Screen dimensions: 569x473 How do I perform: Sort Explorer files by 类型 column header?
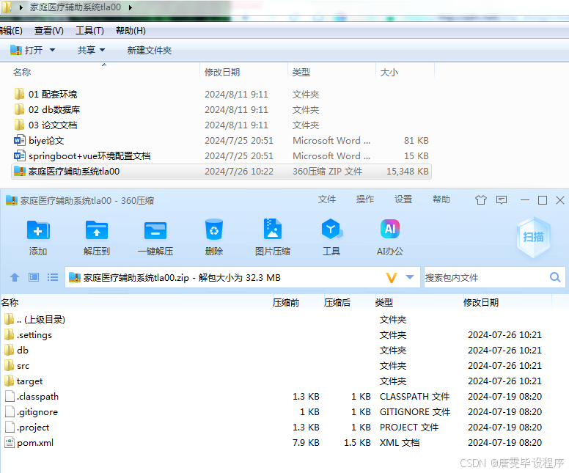click(331, 73)
